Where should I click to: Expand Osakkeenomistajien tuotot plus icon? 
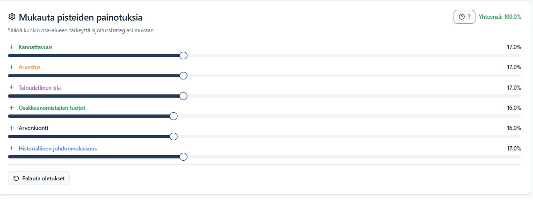[12, 108]
